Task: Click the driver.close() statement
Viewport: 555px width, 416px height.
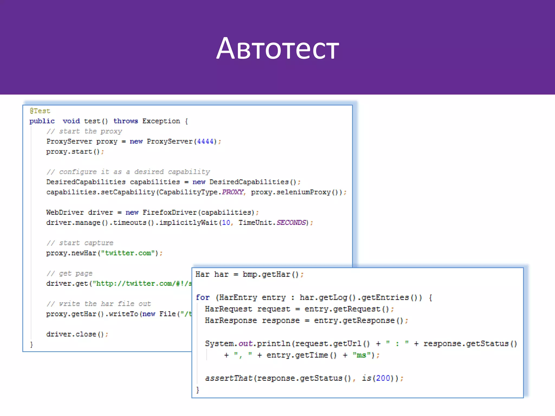Action: (x=77, y=334)
